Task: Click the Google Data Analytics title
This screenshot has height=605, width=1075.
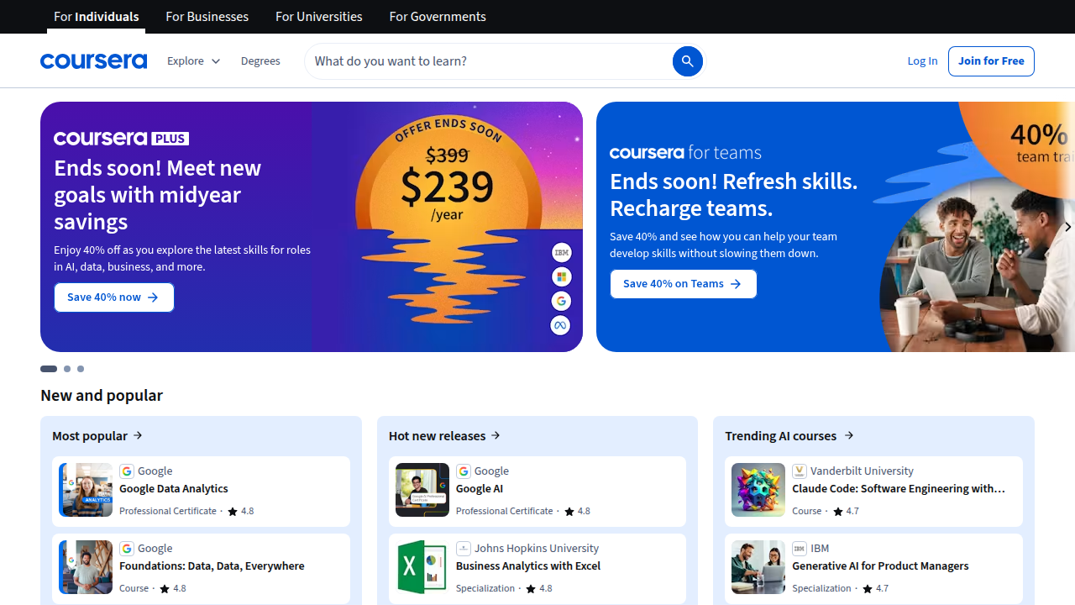Action: pos(174,489)
